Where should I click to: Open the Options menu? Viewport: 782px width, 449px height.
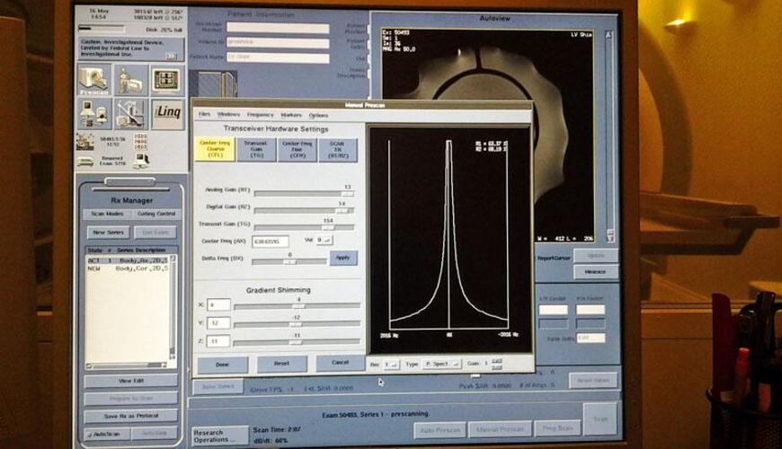[x=318, y=116]
